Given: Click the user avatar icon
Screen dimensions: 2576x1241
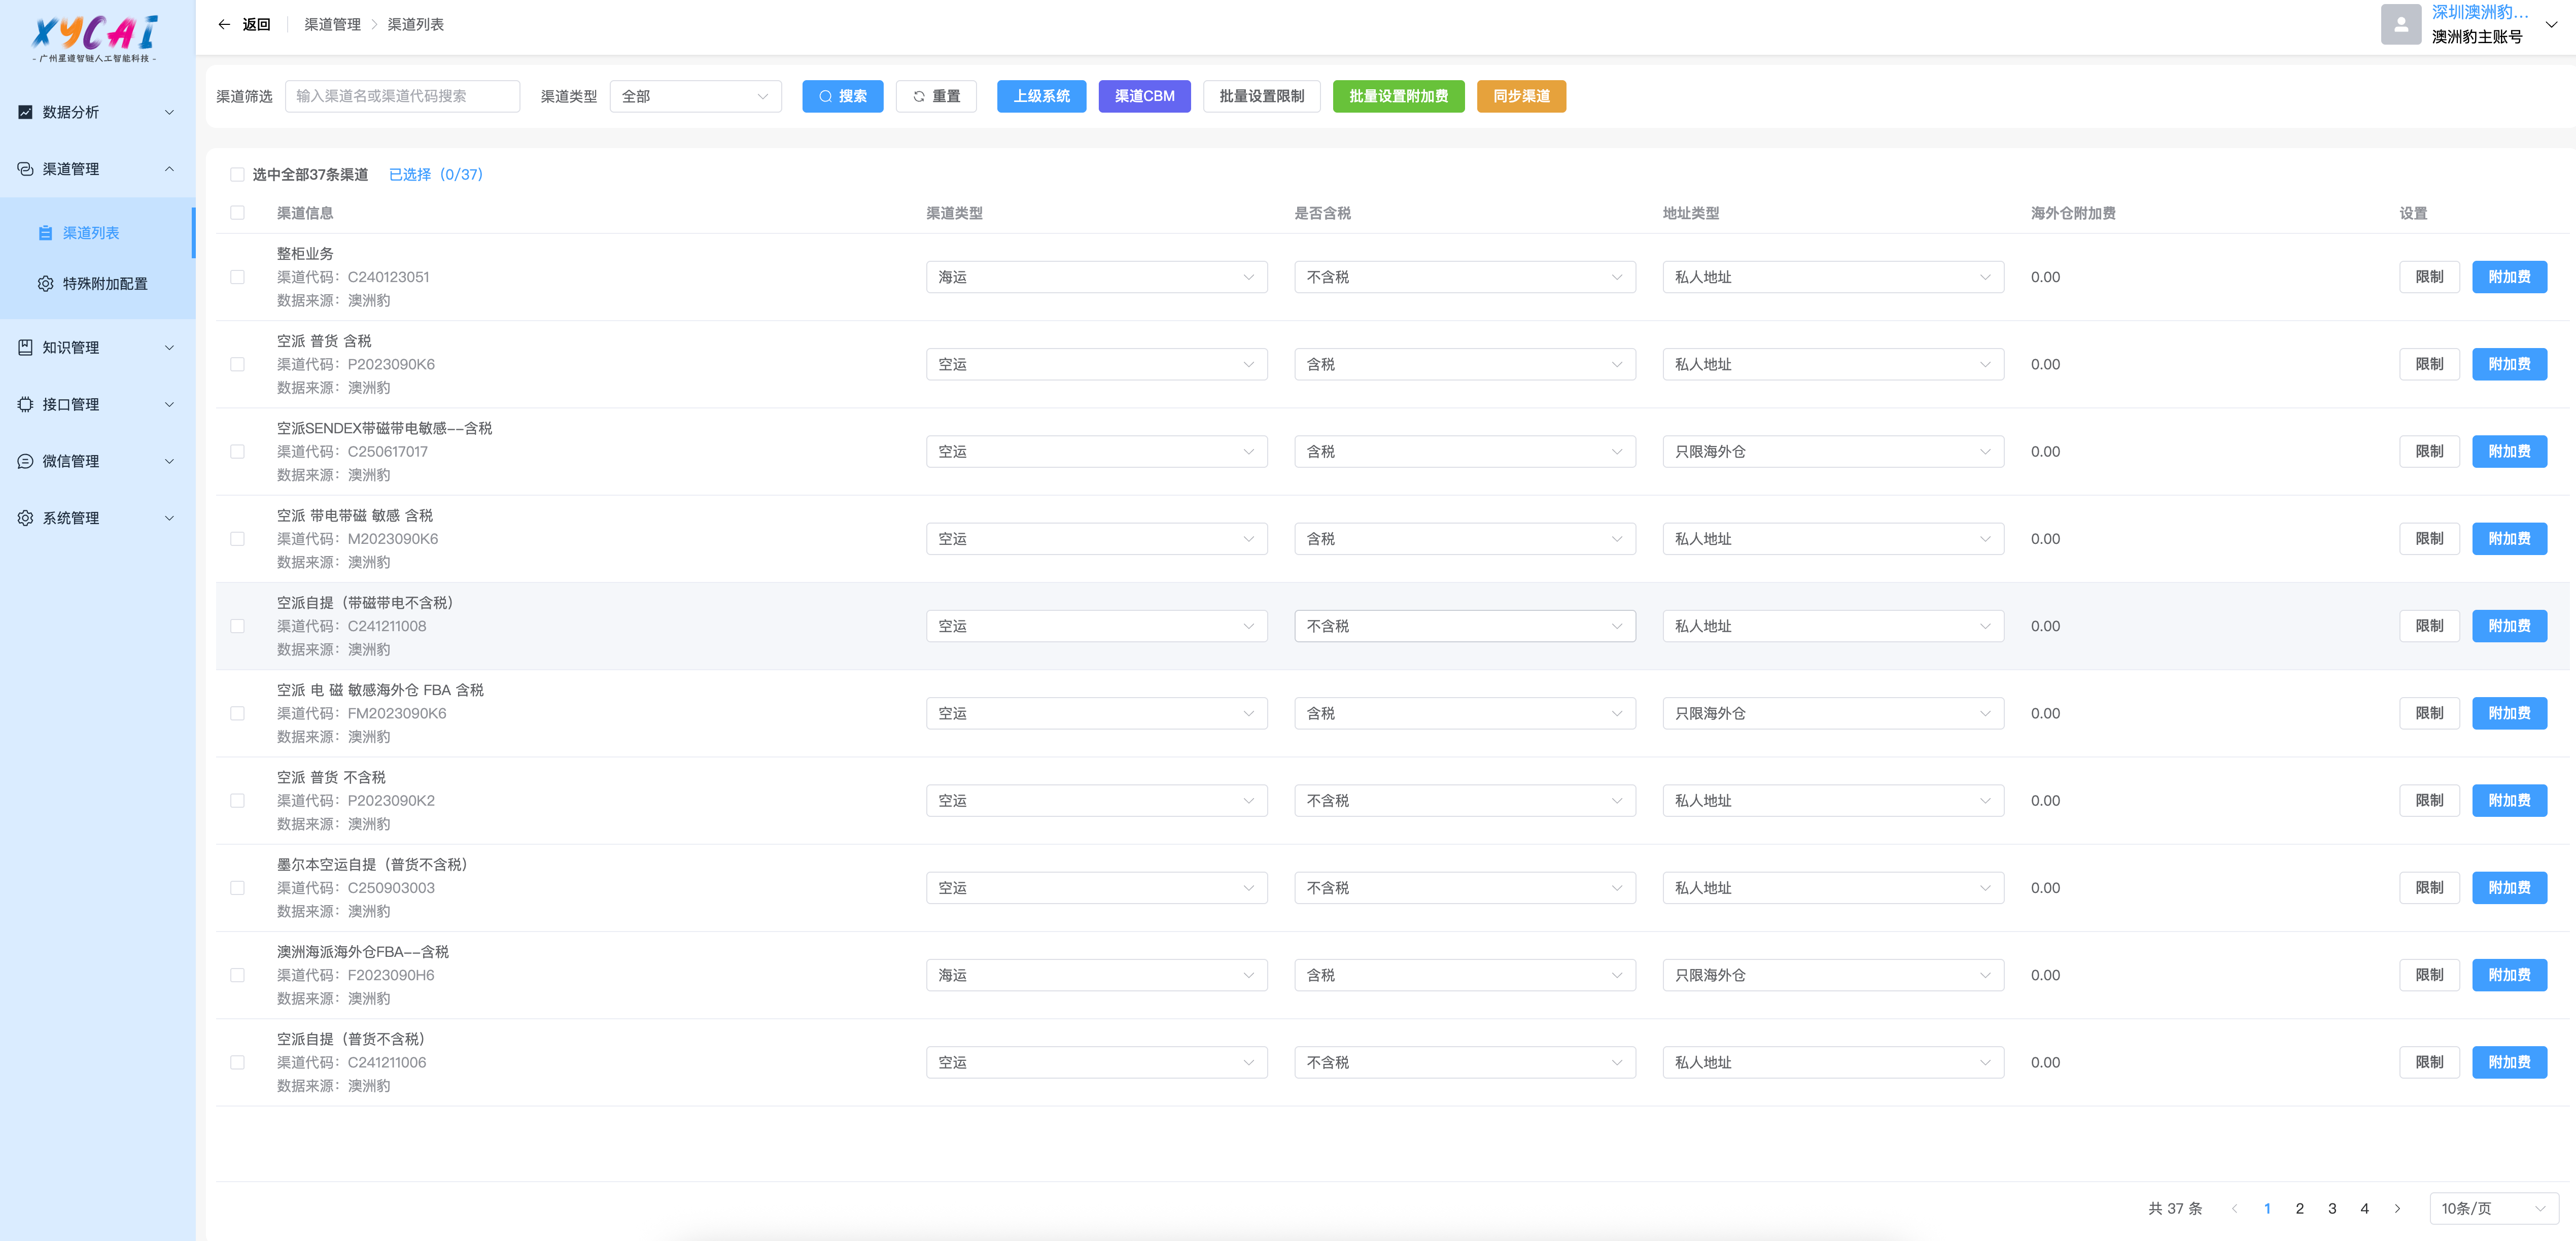Looking at the screenshot, I should [2400, 24].
